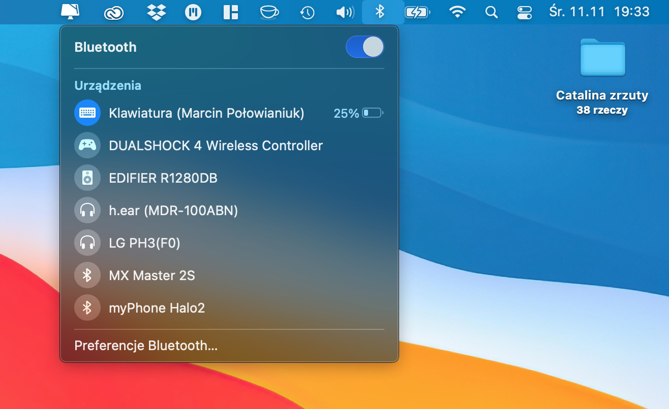Click the headphones icon for h.ear (MDR-100ABN)
This screenshot has width=669, height=409.
click(x=87, y=210)
